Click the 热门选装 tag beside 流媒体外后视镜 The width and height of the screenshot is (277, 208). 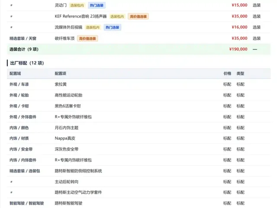113,27
